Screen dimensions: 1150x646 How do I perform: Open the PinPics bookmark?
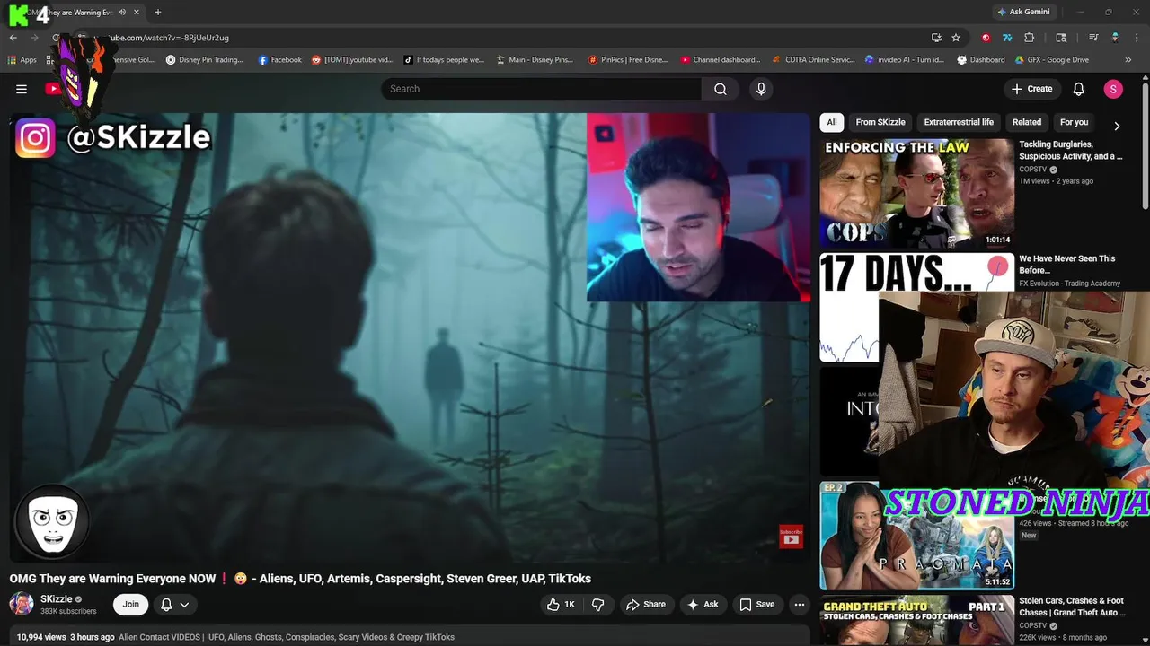[628, 60]
